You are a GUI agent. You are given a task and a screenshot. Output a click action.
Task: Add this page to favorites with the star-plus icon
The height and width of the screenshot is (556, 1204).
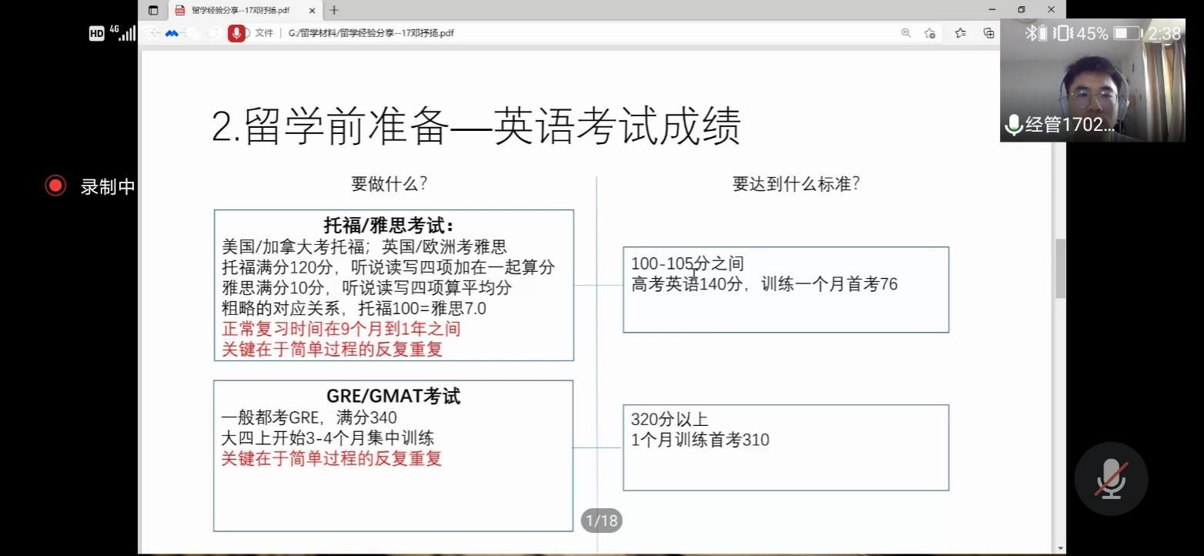point(930,33)
